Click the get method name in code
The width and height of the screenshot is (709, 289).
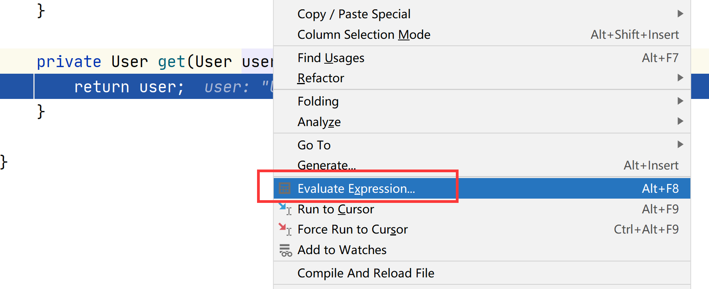click(171, 62)
